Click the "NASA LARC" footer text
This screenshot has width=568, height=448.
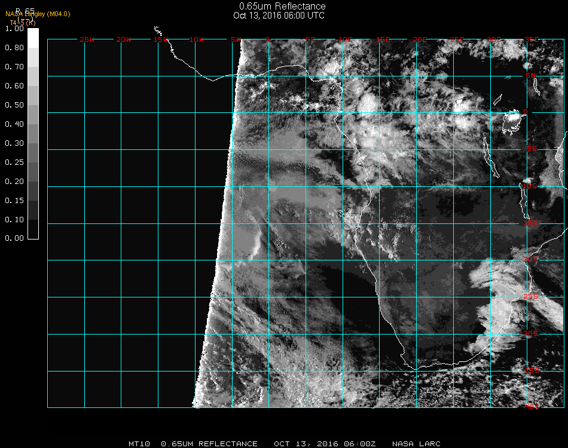416,444
